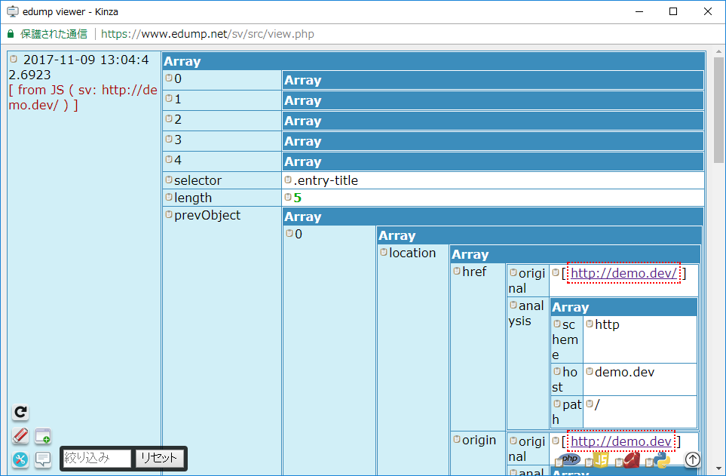Viewport: 726px width, 476px height.
Task: Click the browser address bar URL
Action: pos(207,34)
